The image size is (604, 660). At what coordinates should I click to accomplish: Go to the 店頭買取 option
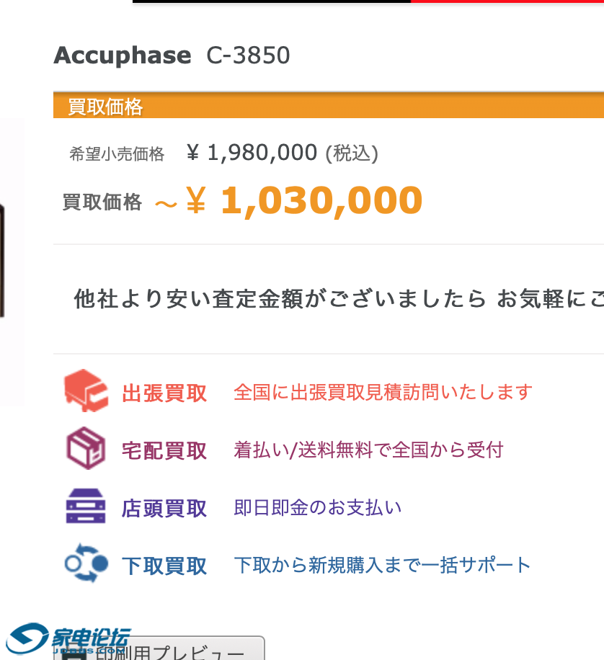coord(164,509)
